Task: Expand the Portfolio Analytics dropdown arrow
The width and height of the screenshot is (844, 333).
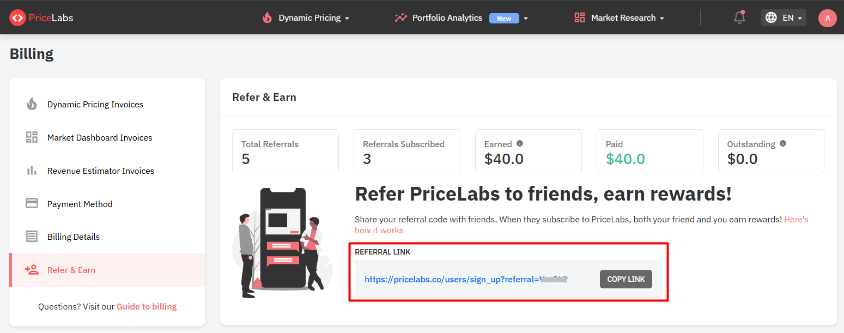Action: coord(526,19)
